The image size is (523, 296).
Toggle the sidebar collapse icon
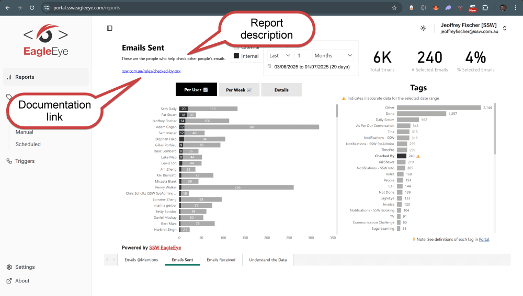point(109,28)
